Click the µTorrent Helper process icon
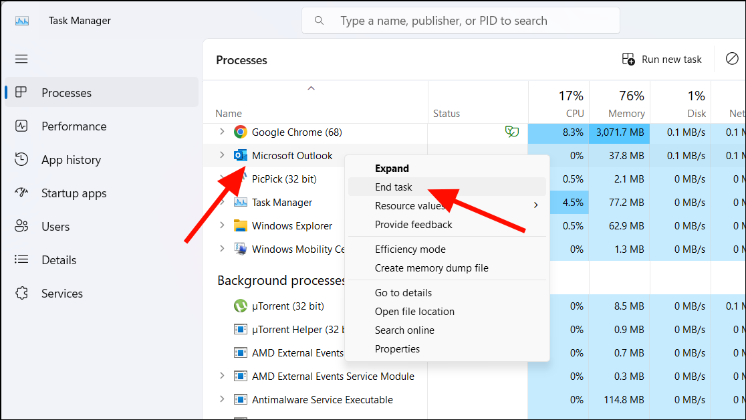Image resolution: width=746 pixels, height=420 pixels. point(241,329)
